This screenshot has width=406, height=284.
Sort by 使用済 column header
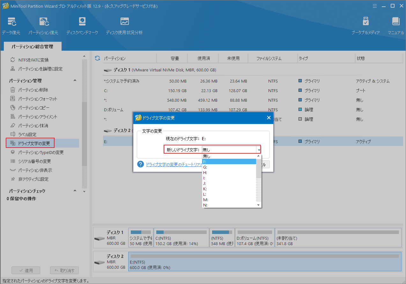click(x=203, y=58)
